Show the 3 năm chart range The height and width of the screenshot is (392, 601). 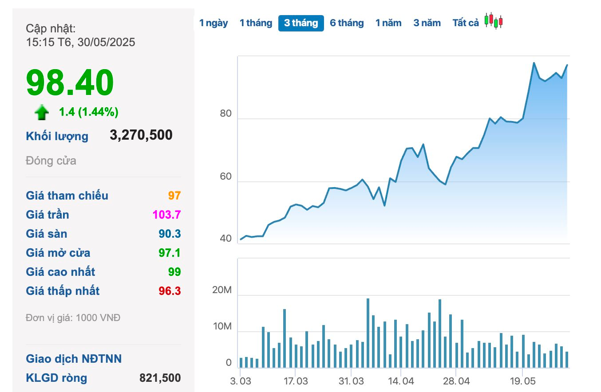pyautogui.click(x=427, y=23)
